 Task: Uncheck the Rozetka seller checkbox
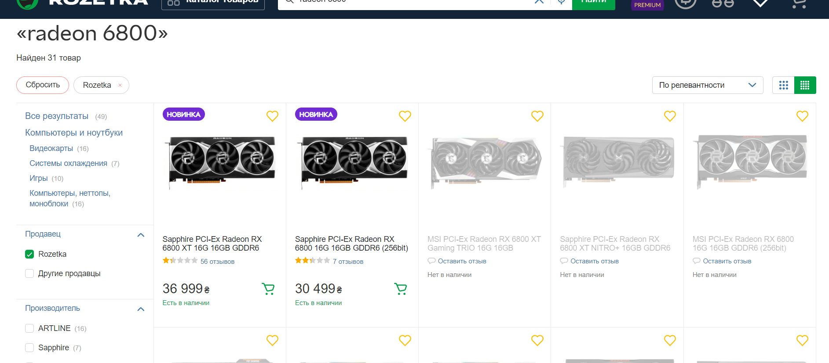tap(29, 254)
